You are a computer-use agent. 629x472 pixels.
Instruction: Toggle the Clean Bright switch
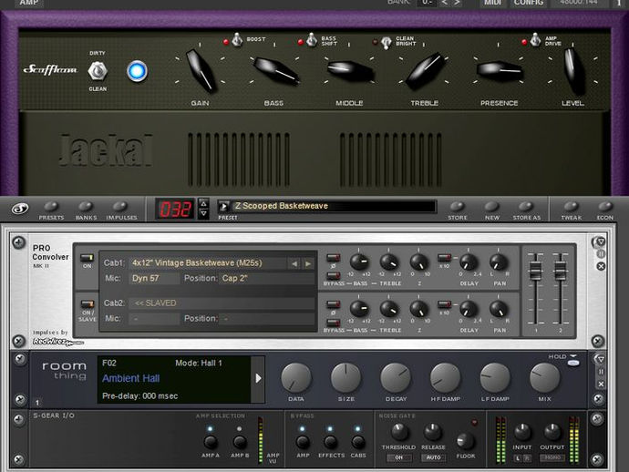(x=386, y=42)
